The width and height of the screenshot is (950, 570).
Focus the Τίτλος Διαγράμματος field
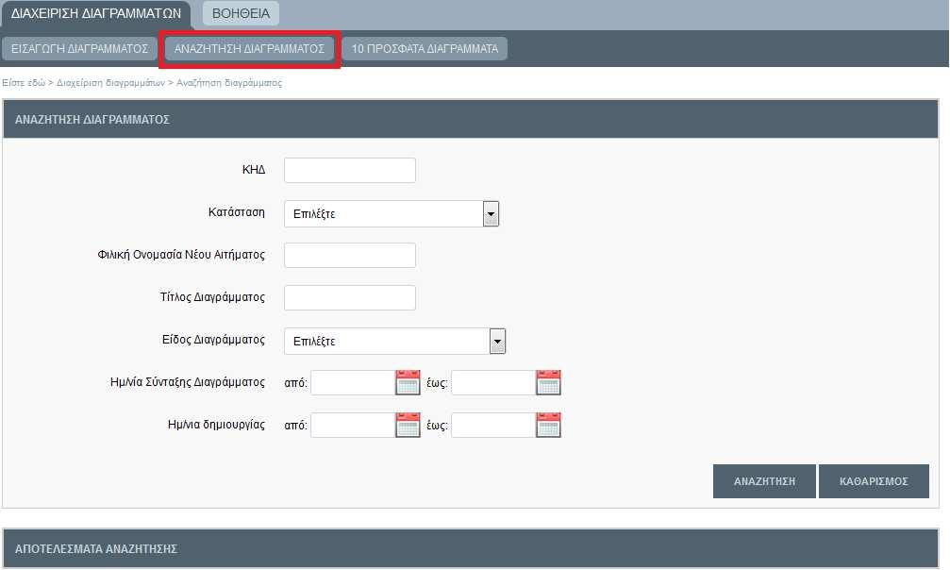[350, 297]
